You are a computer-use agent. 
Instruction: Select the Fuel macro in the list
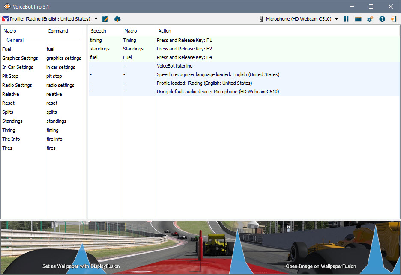(6, 49)
